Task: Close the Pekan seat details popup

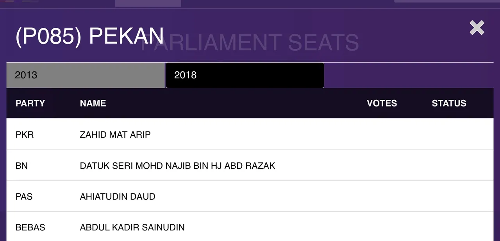Action: pos(477,28)
